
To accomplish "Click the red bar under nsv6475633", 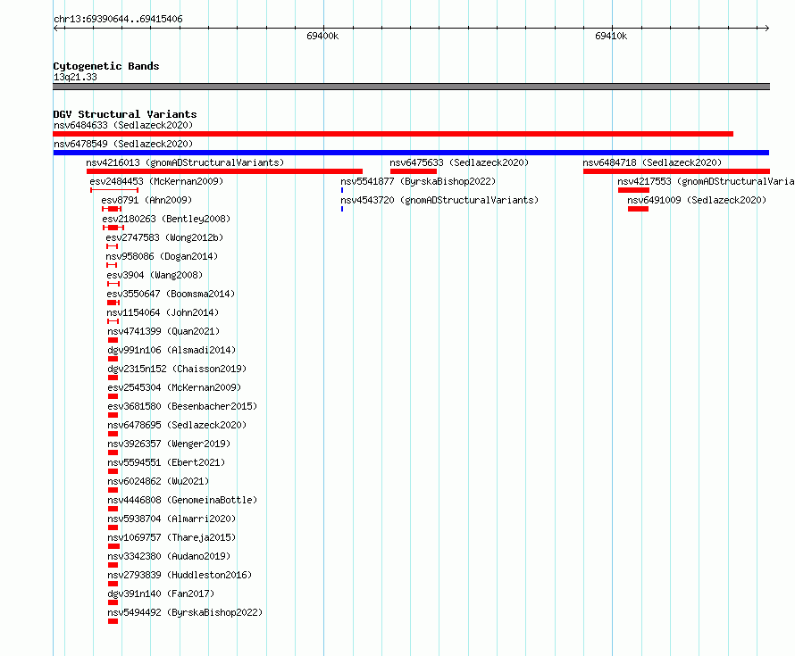I will click(414, 171).
